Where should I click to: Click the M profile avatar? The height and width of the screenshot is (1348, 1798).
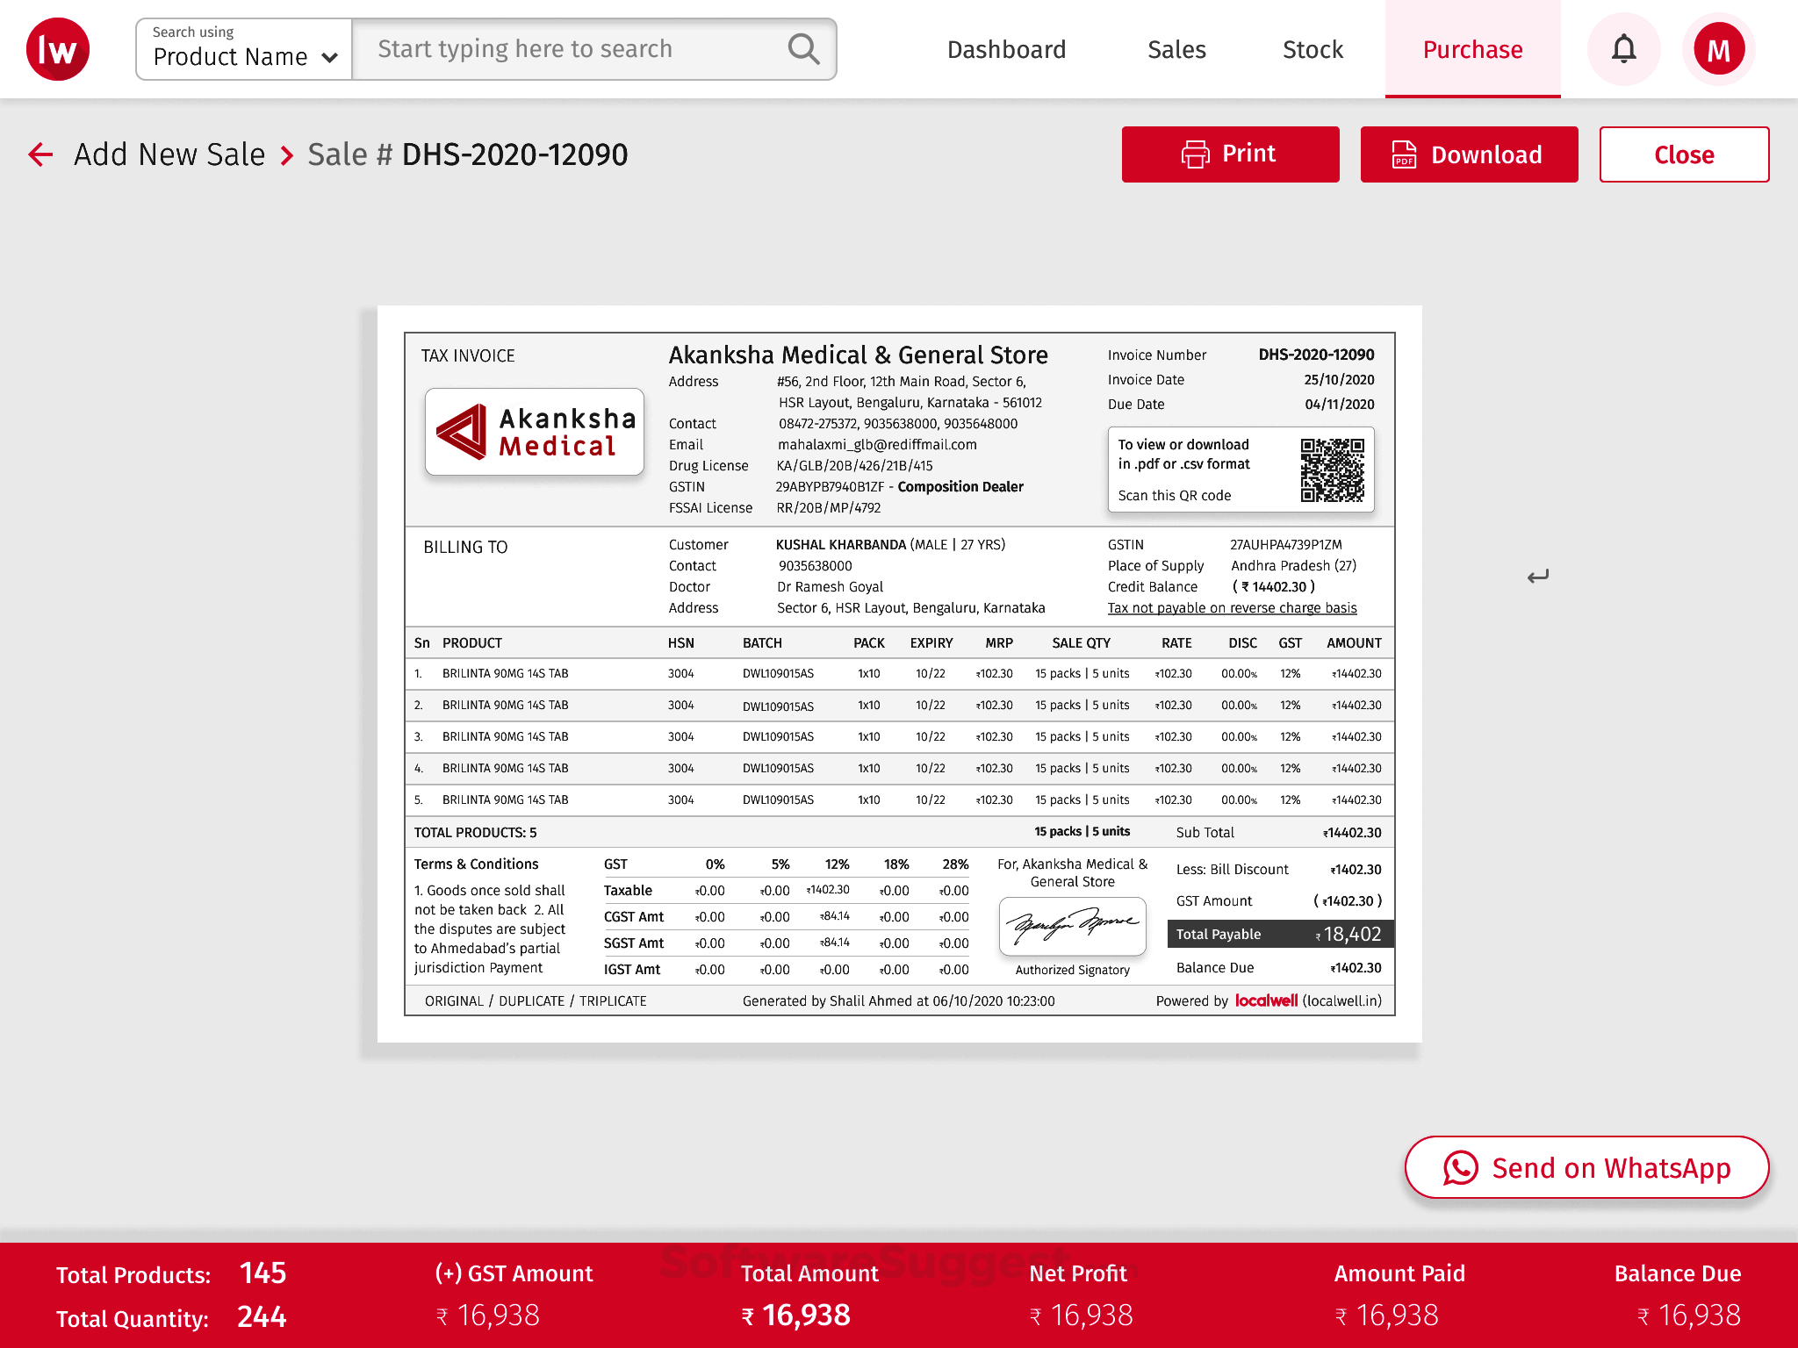tap(1718, 49)
